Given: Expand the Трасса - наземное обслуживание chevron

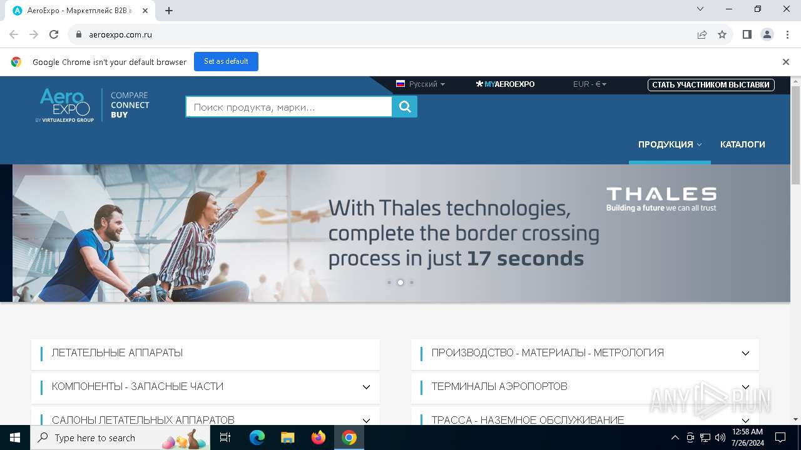Looking at the screenshot, I should click(745, 421).
